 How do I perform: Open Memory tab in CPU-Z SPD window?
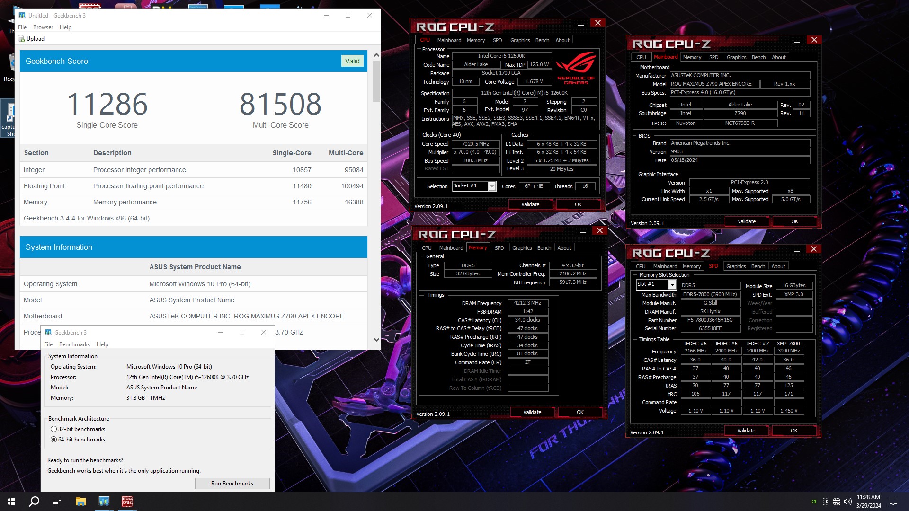691,266
